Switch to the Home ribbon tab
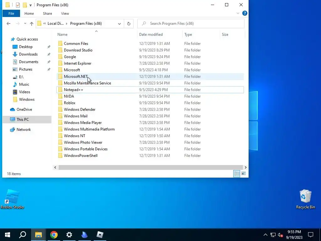The height and width of the screenshot is (241, 321). coord(29,13)
